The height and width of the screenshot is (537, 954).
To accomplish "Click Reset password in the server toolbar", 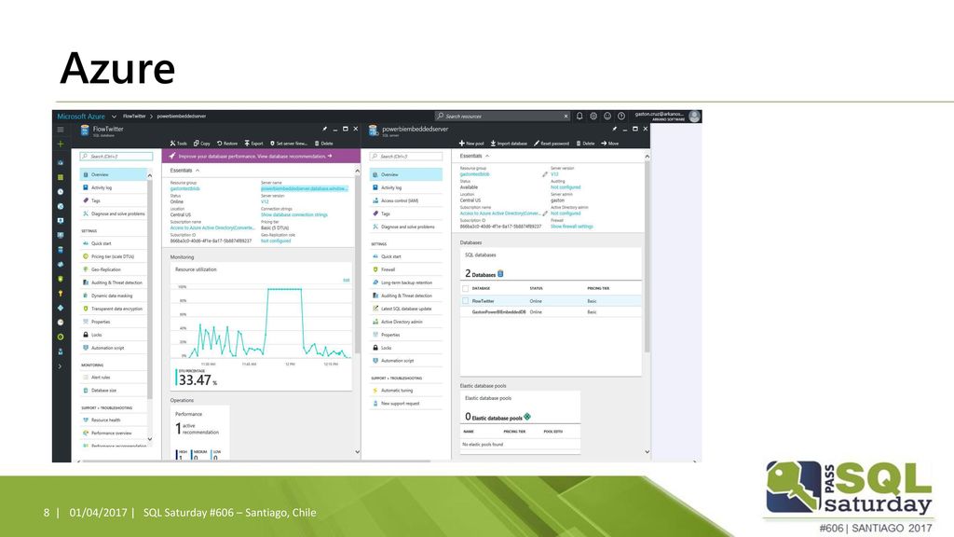I will coord(552,144).
